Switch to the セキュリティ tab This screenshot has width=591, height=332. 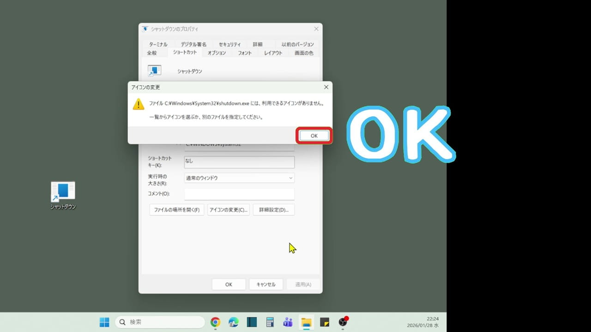point(229,44)
